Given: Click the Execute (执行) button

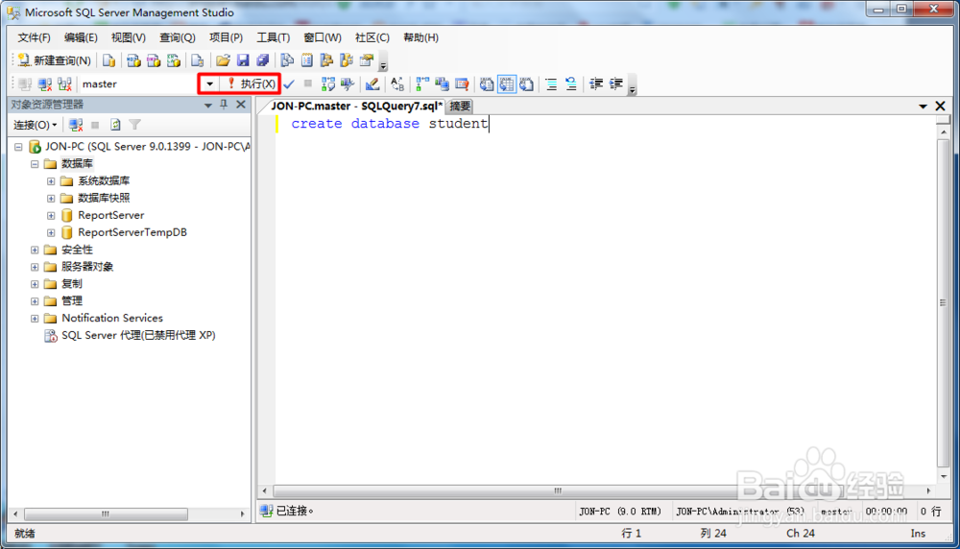Looking at the screenshot, I should point(251,84).
